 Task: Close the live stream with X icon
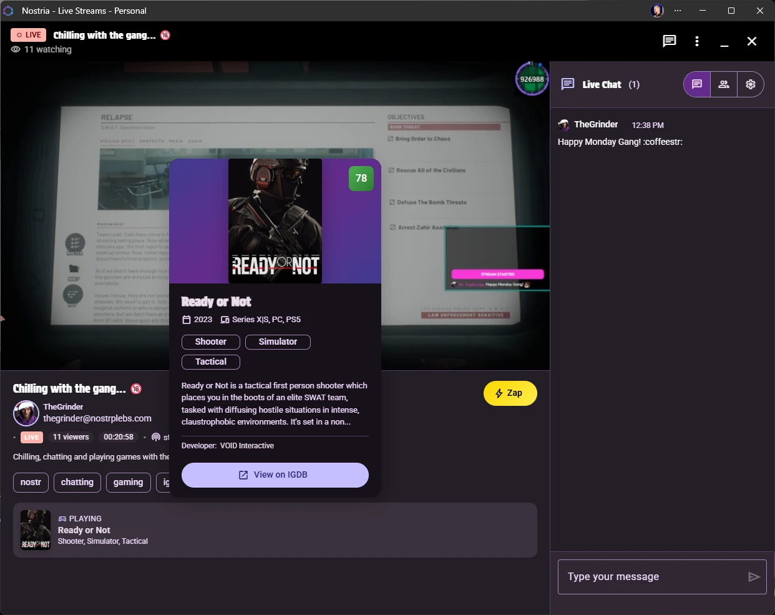(752, 41)
